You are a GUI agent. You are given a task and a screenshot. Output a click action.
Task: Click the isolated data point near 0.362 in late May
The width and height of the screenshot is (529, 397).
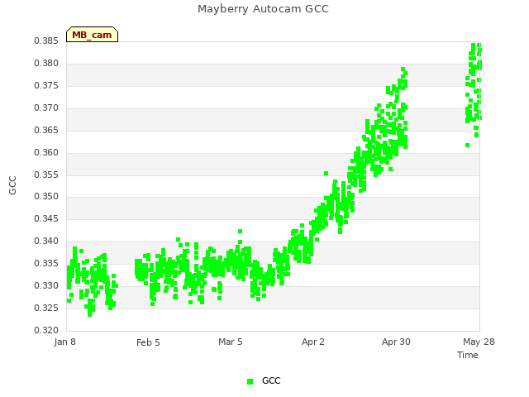pos(467,146)
